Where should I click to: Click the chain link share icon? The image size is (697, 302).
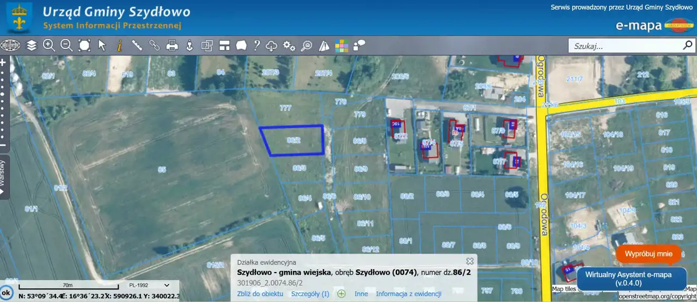(x=155, y=46)
